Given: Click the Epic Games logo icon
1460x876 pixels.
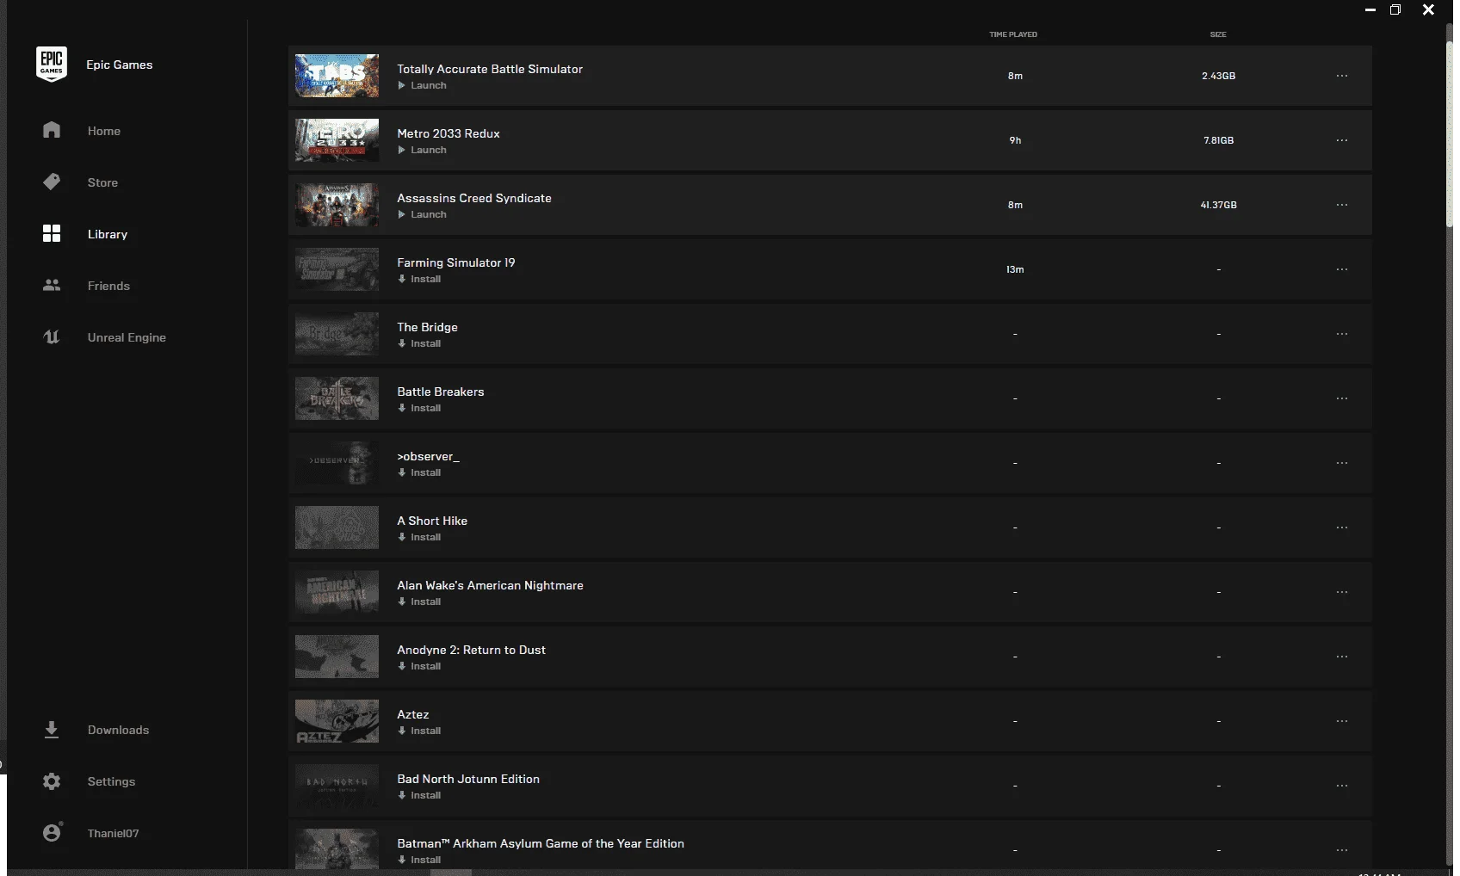Looking at the screenshot, I should pyautogui.click(x=52, y=65).
